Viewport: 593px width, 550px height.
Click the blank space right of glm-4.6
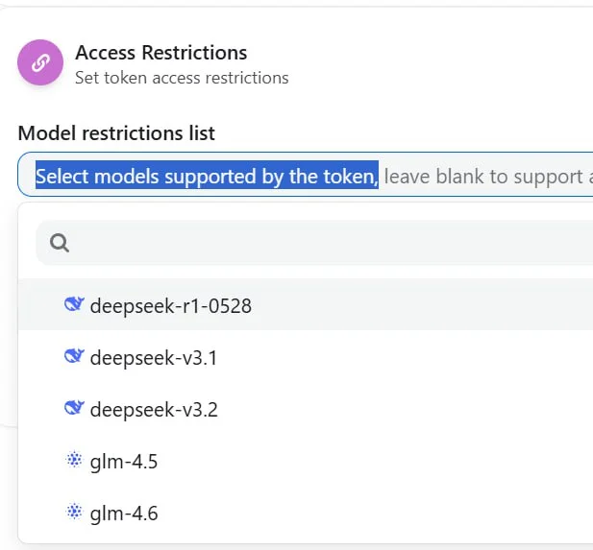384,514
